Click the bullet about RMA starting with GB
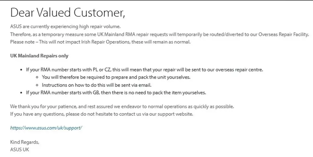This screenshot has height=157, width=313. pos(116,93)
